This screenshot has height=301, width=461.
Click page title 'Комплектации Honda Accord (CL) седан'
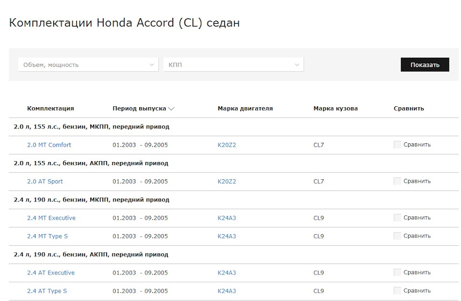[x=124, y=23]
